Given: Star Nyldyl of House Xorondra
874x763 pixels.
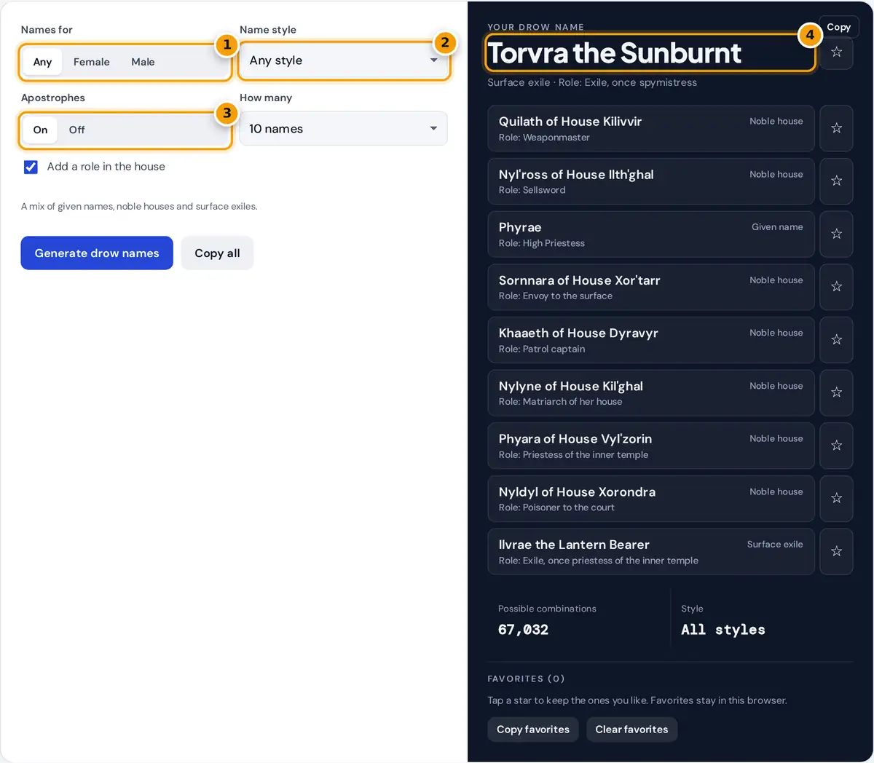Looking at the screenshot, I should (x=836, y=499).
